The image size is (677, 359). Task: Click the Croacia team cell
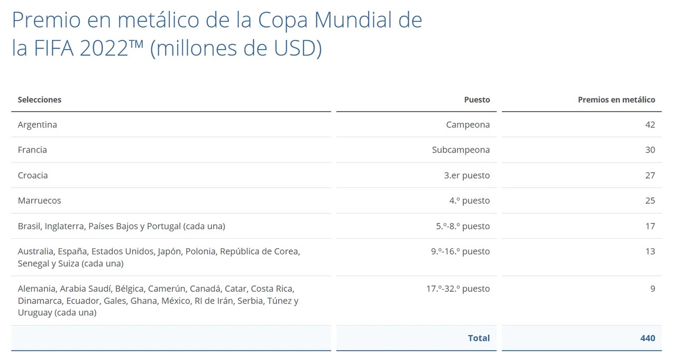click(33, 175)
